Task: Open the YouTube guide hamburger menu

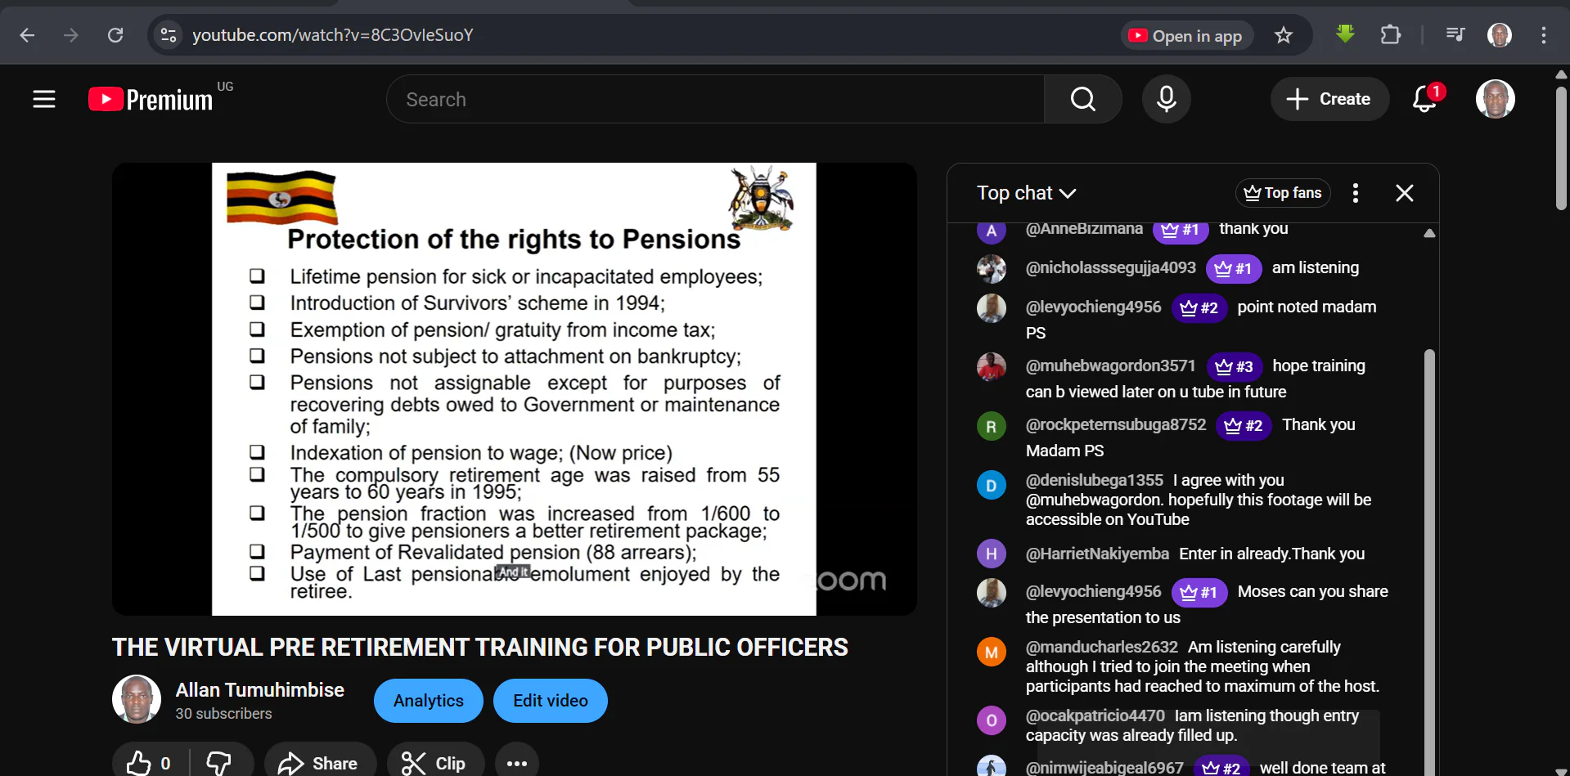Action: tap(44, 99)
